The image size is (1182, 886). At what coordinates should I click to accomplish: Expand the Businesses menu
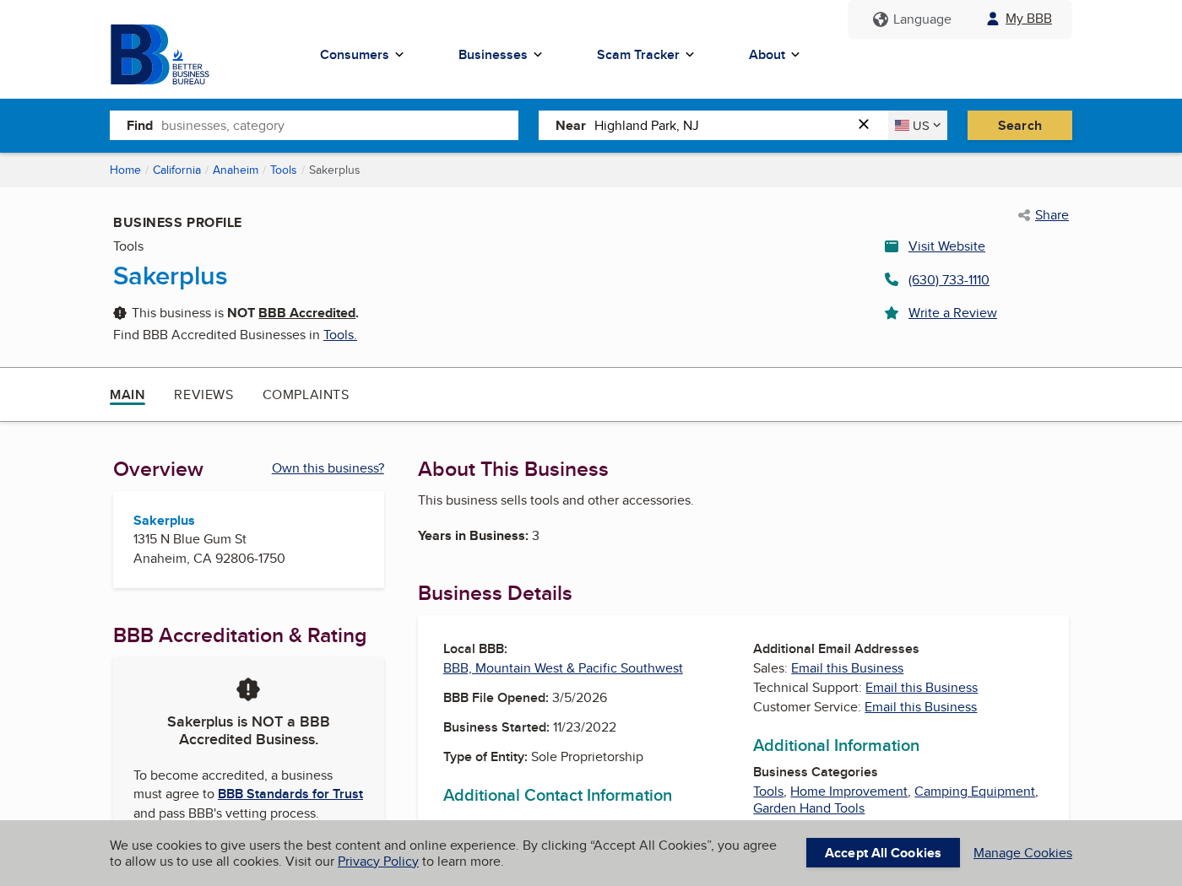tap(500, 55)
